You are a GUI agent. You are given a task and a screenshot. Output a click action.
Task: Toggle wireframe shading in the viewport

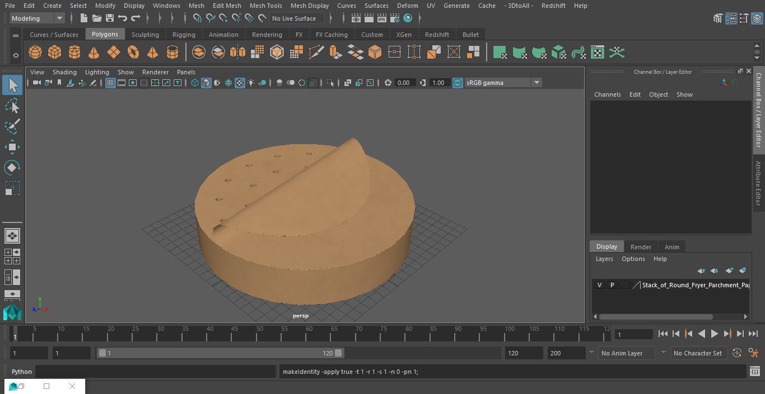pyautogui.click(x=195, y=83)
